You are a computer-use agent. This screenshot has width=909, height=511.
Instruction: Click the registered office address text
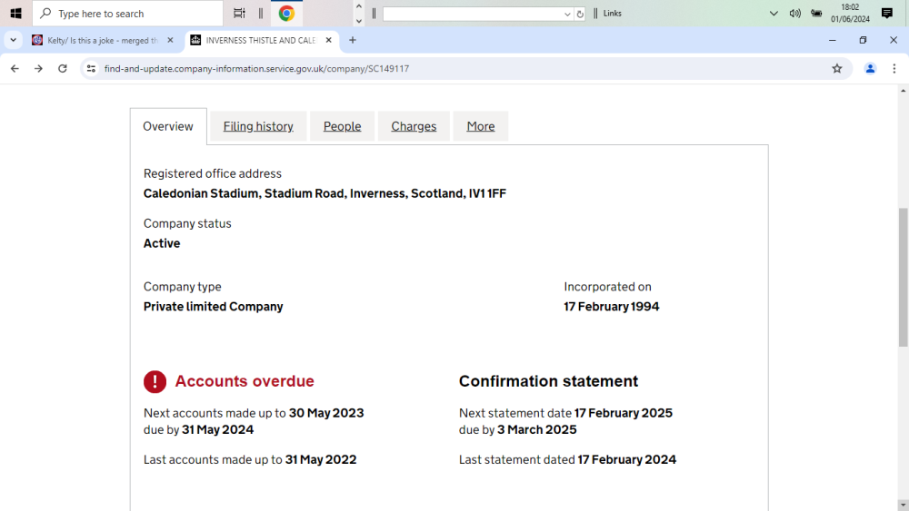[325, 193]
